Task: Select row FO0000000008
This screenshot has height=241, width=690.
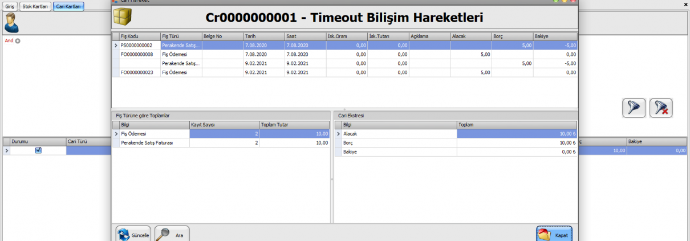Action: (x=344, y=54)
